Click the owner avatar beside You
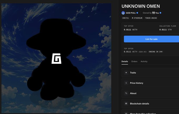This screenshot has height=114, width=179. tap(153, 13)
